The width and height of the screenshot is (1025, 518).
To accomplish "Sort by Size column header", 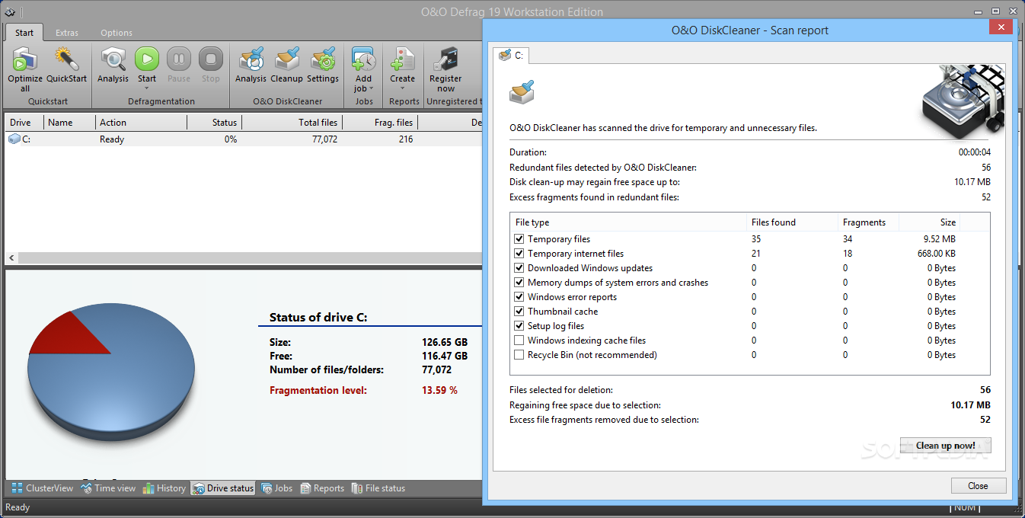I will point(930,222).
